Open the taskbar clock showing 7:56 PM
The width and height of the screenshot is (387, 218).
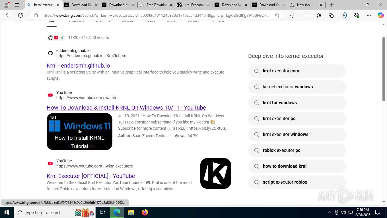[362, 212]
